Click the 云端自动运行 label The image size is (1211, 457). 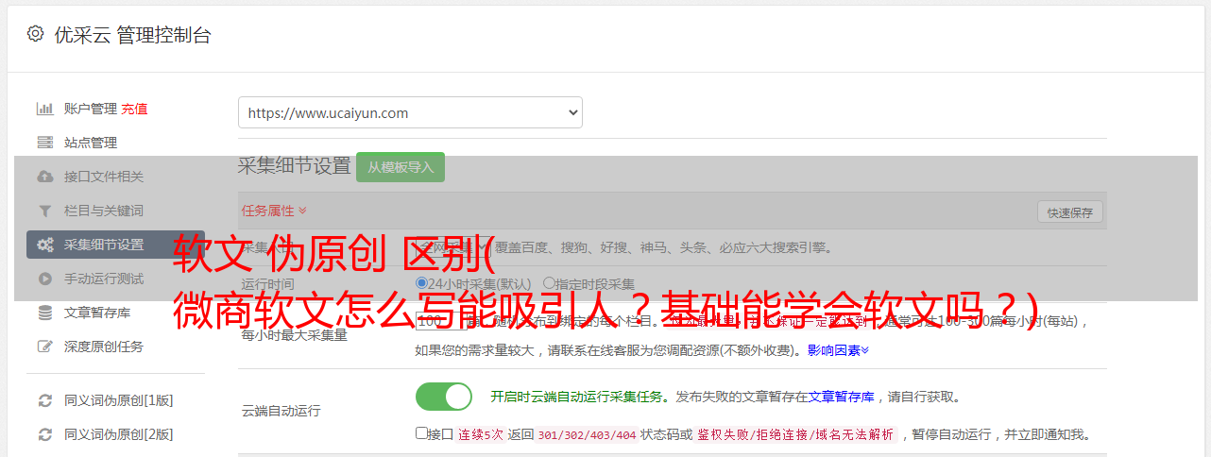(x=281, y=411)
